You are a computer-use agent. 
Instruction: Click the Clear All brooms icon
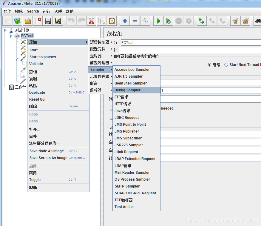[245, 21]
